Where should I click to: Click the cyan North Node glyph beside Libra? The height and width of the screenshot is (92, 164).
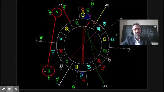pos(112,39)
